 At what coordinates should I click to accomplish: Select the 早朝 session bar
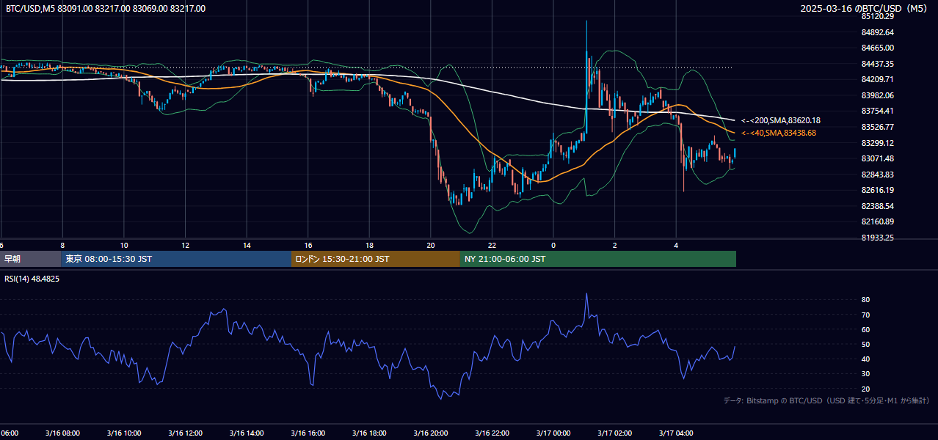(31, 259)
